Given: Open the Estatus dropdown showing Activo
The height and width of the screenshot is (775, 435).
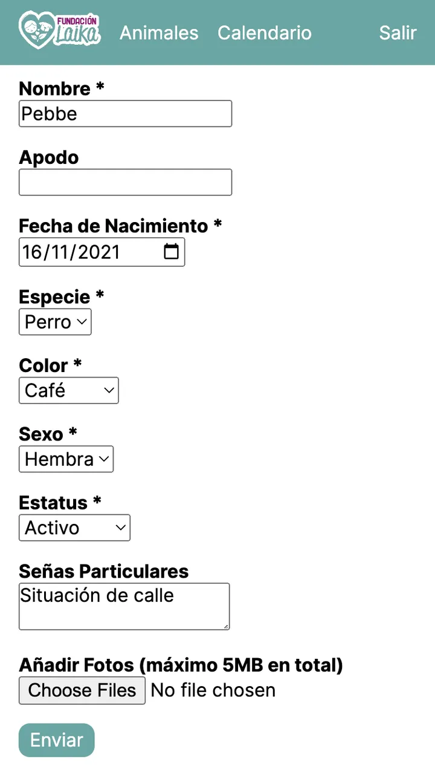Looking at the screenshot, I should pyautogui.click(x=74, y=528).
